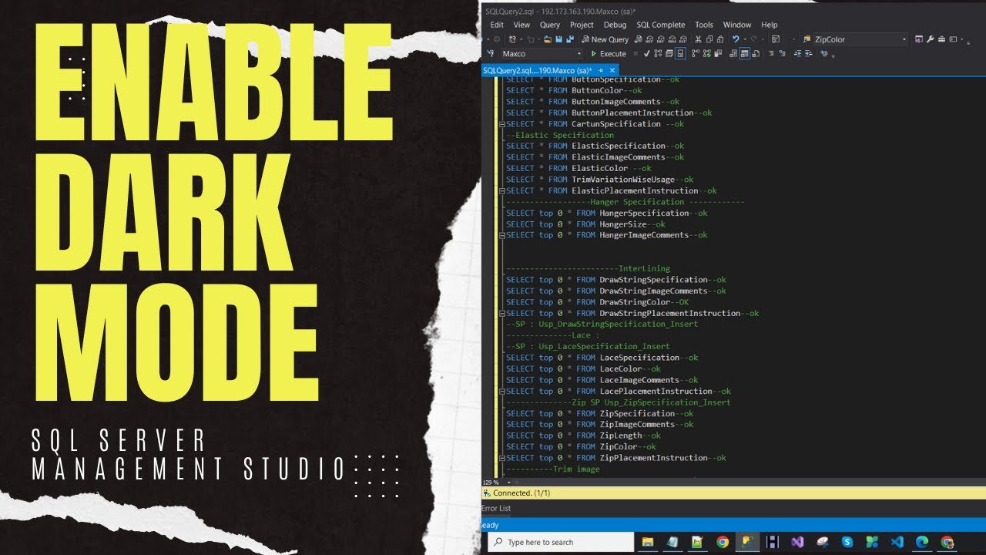This screenshot has width=986, height=555.
Task: Open Visual Studio from the taskbar
Action: pyautogui.click(x=797, y=543)
